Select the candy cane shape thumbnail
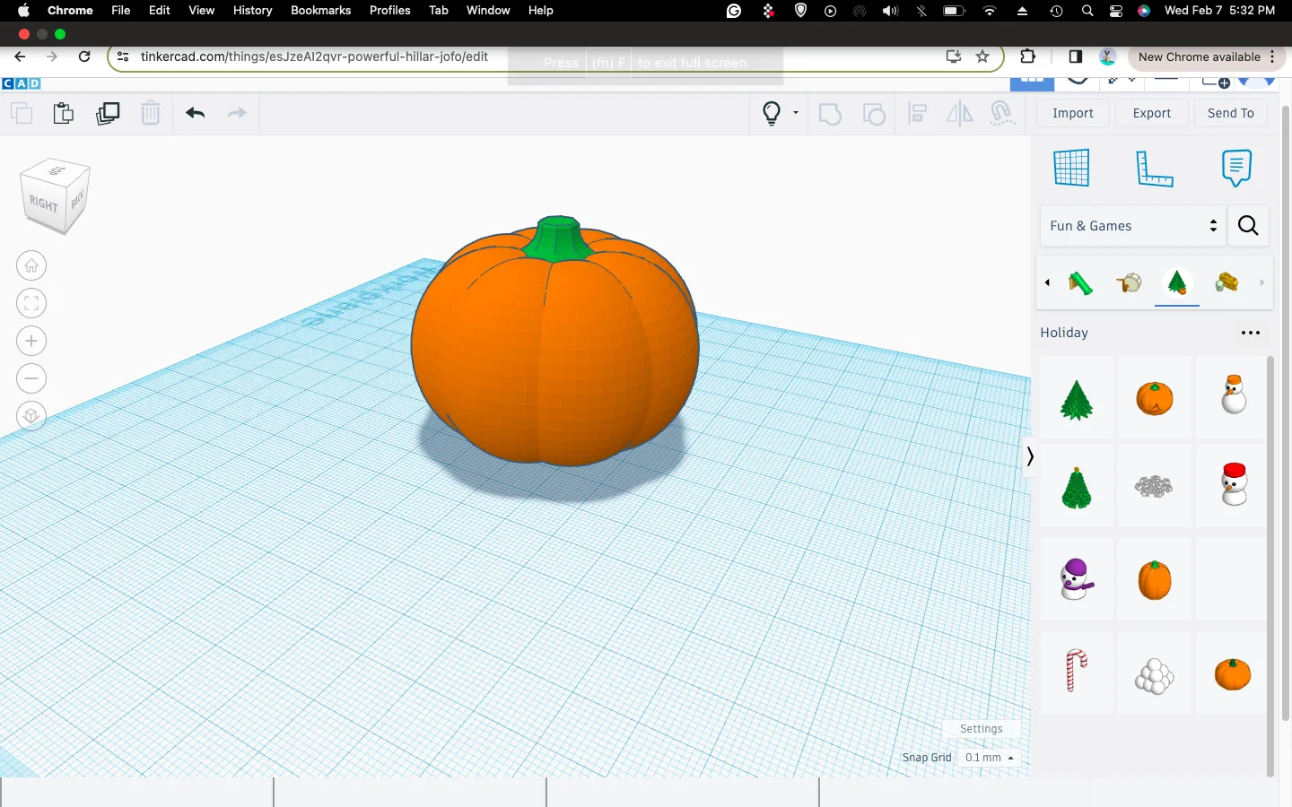The height and width of the screenshot is (807, 1292). point(1076,672)
